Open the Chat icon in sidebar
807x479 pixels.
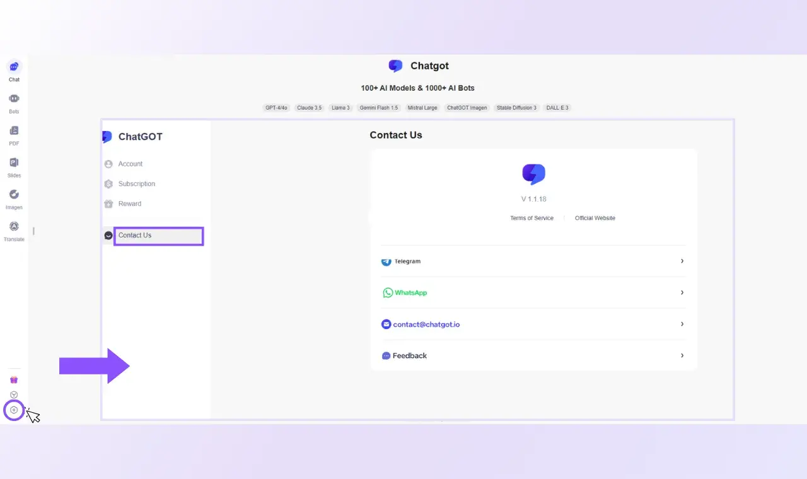coord(14,67)
